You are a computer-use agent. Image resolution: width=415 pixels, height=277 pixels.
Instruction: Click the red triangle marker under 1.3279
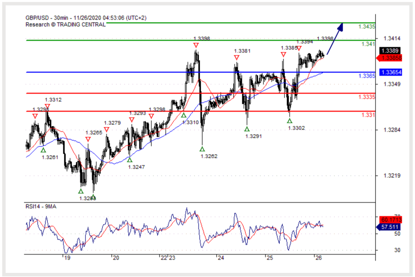tap(106, 130)
